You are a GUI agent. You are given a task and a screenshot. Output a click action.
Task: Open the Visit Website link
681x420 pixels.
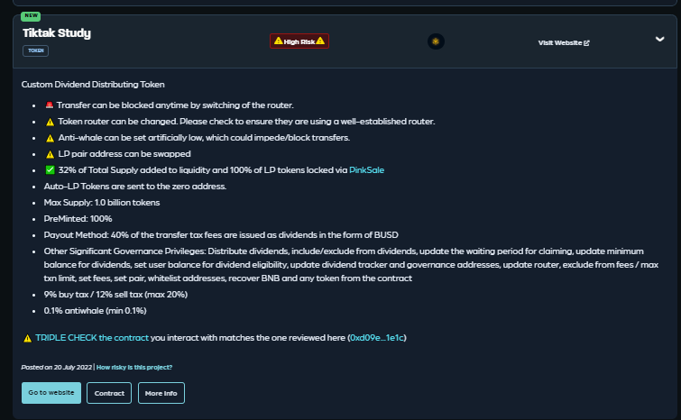(x=564, y=42)
